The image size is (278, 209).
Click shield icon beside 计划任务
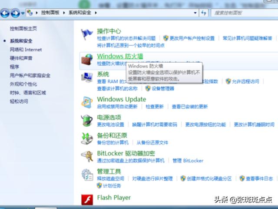point(99,185)
